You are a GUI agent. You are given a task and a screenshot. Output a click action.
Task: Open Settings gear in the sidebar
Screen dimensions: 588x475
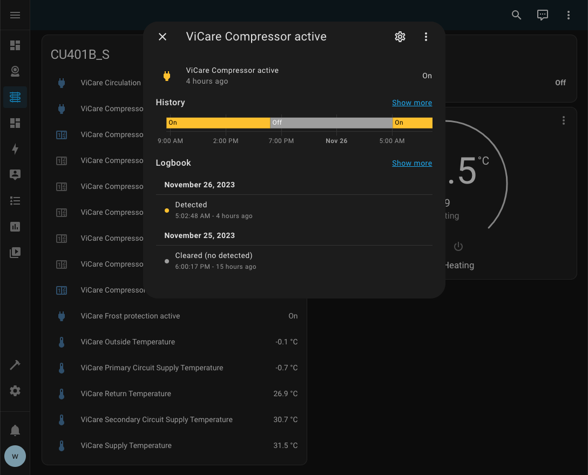pos(15,391)
